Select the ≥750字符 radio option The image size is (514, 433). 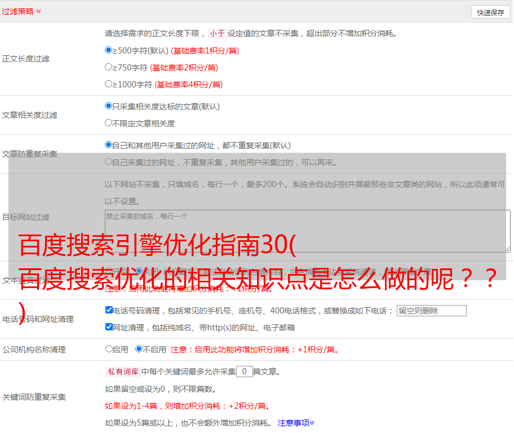coord(109,67)
